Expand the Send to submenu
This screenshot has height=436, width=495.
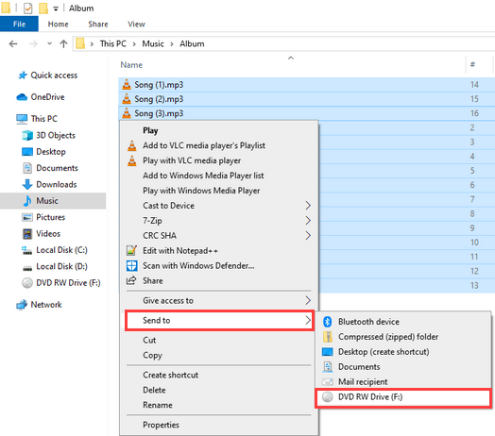pos(219,320)
